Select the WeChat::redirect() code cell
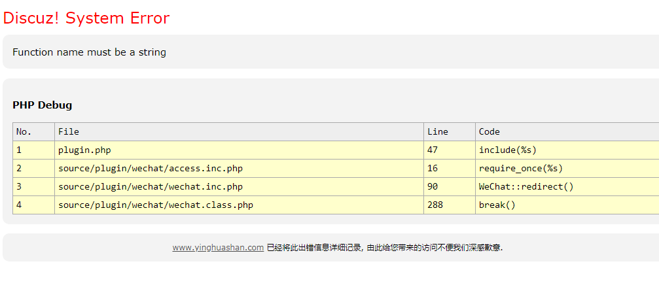The width and height of the screenshot is (659, 304). tap(567, 186)
